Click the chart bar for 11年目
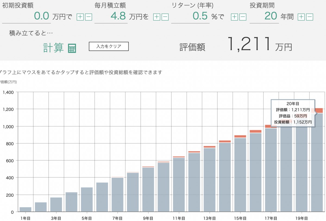This screenshot has height=221, width=326. pyautogui.click(x=179, y=184)
